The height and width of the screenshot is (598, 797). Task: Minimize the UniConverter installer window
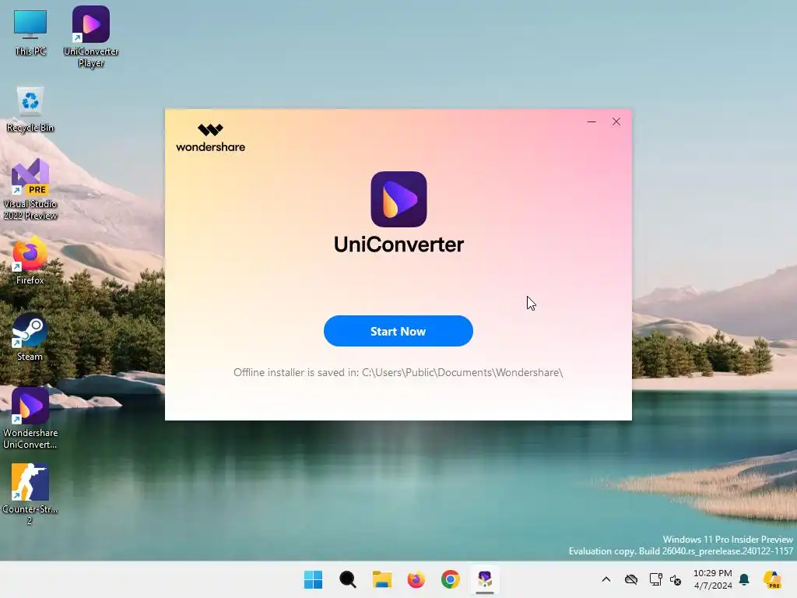[x=592, y=121]
